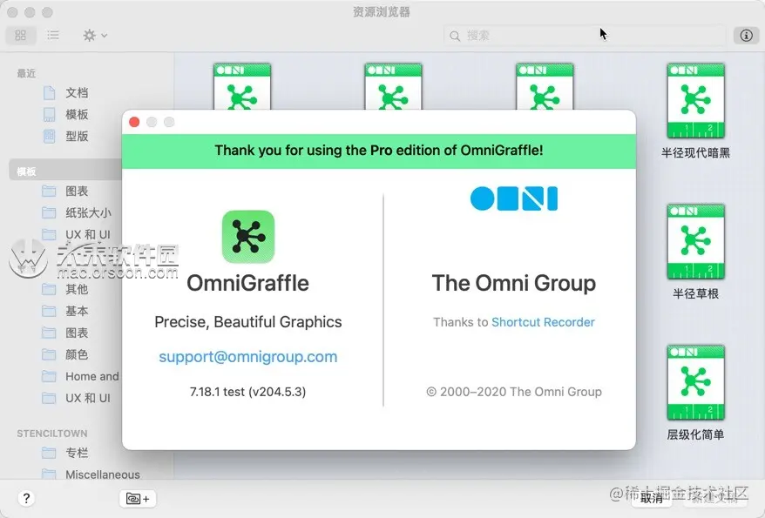Select the 半径现代暗黑 template thumbnail

point(695,101)
